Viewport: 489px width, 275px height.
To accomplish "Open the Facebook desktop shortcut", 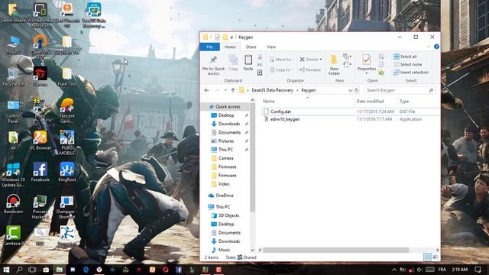I will pyautogui.click(x=40, y=172).
